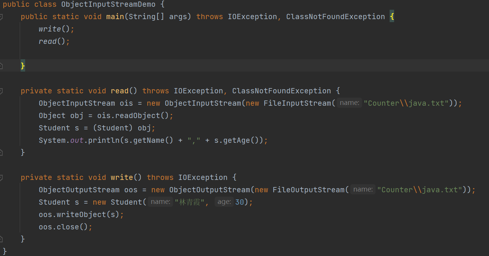The height and width of the screenshot is (256, 489).
Task: Click fold end marker below oos.close()
Action: [x=1, y=239]
